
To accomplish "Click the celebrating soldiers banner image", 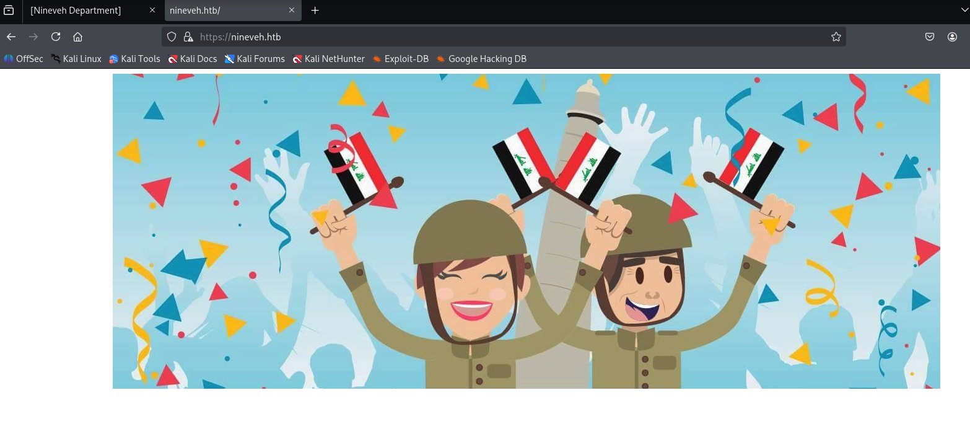I will click(x=527, y=231).
